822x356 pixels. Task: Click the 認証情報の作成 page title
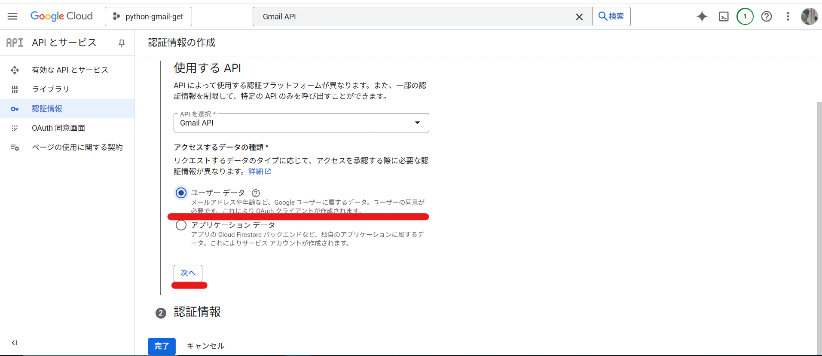182,43
